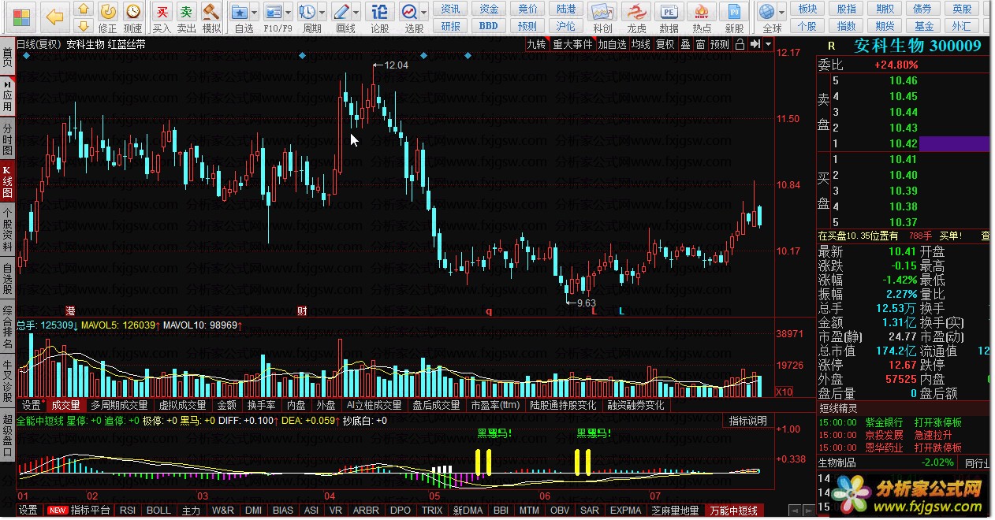
Task: Click the green 卖出 sell icon
Action: (x=186, y=12)
